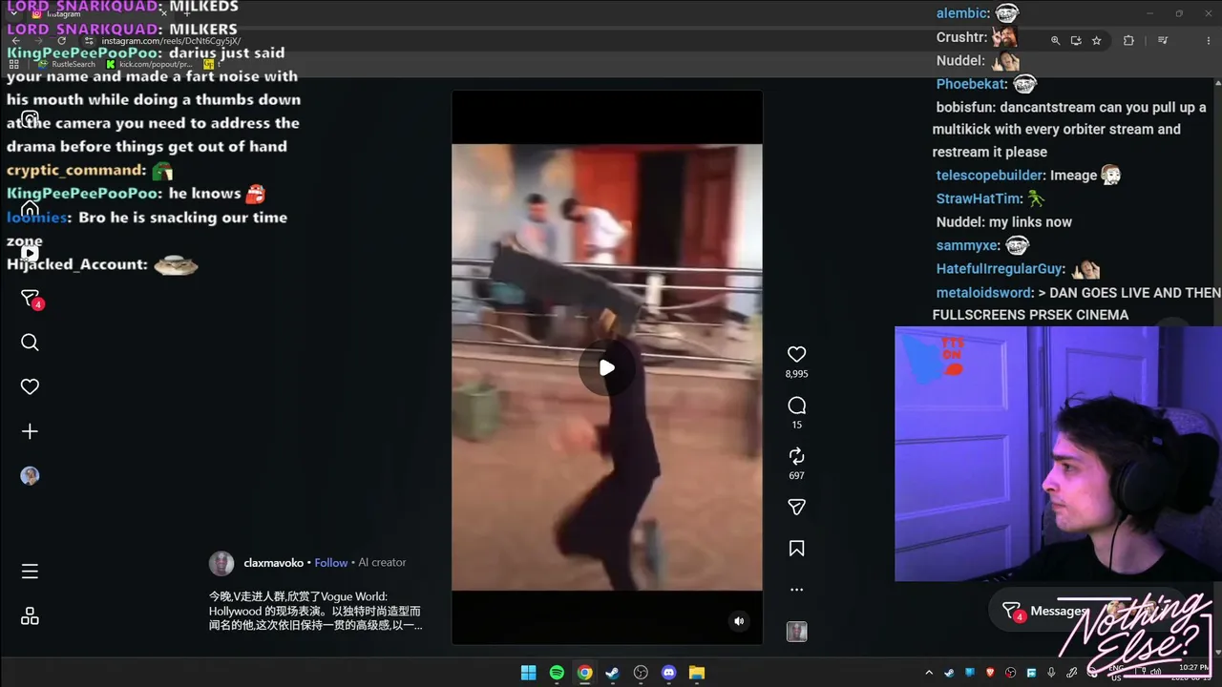Open the Windows Start menu

[x=528, y=673]
